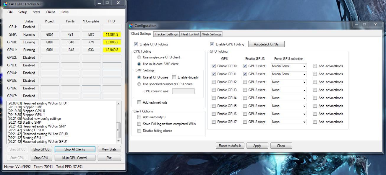386x175 pixels.
Task: Toggle Enable GPU Folding checkbox
Action: click(212, 44)
